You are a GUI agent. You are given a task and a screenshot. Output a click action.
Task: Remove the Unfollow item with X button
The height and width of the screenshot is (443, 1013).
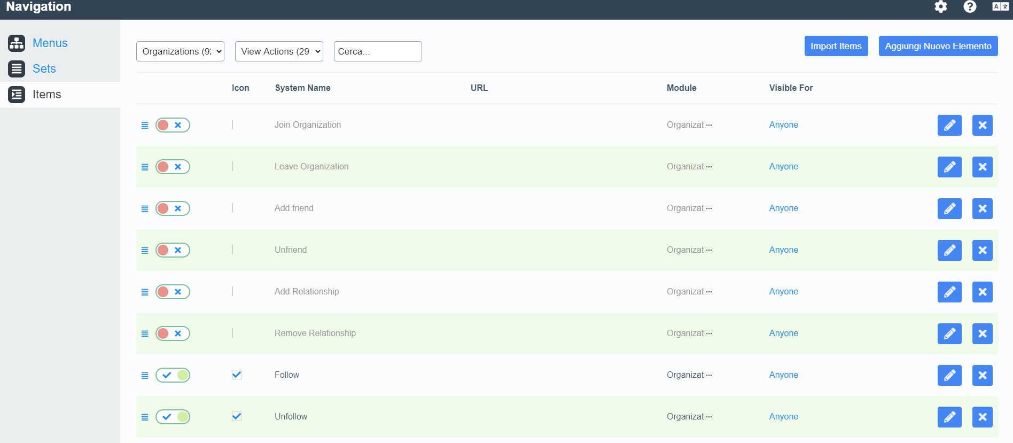[x=982, y=417]
